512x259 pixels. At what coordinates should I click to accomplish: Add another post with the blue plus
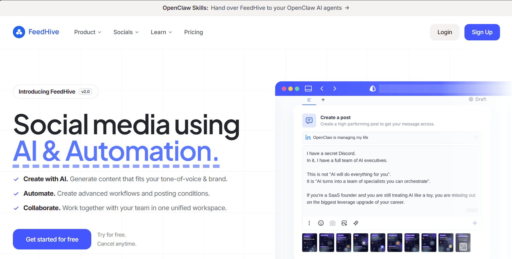coord(475,223)
